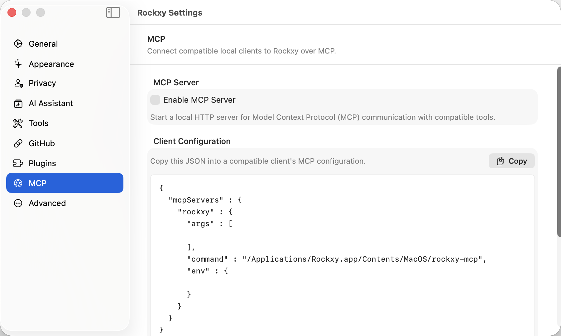Switch to Appearance settings
This screenshot has height=336, width=561.
[x=65, y=64]
